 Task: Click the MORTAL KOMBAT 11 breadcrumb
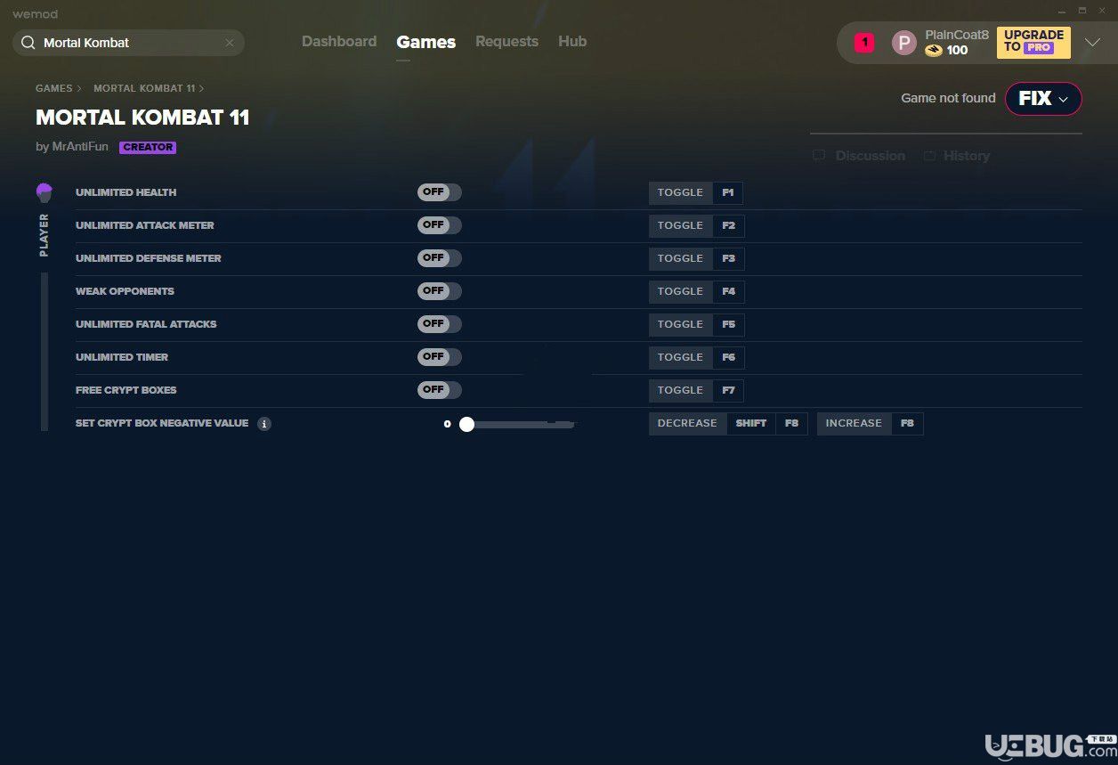[144, 88]
